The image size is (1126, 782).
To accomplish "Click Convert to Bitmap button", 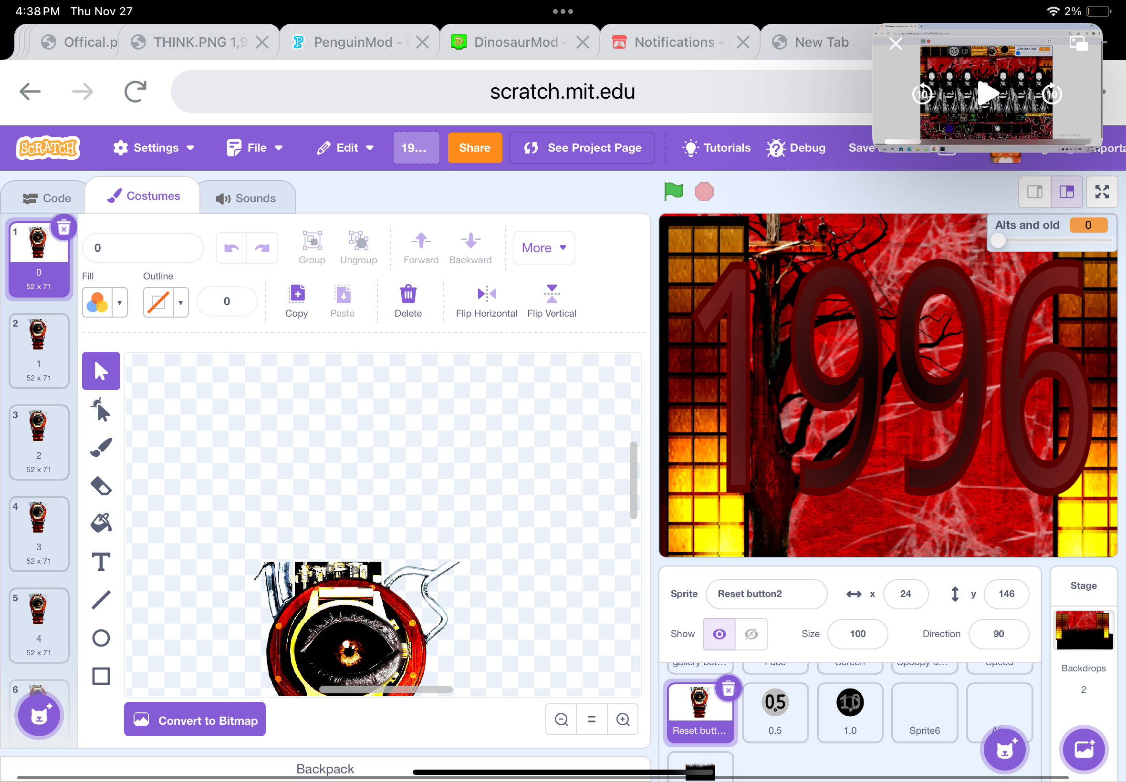I will (x=195, y=720).
